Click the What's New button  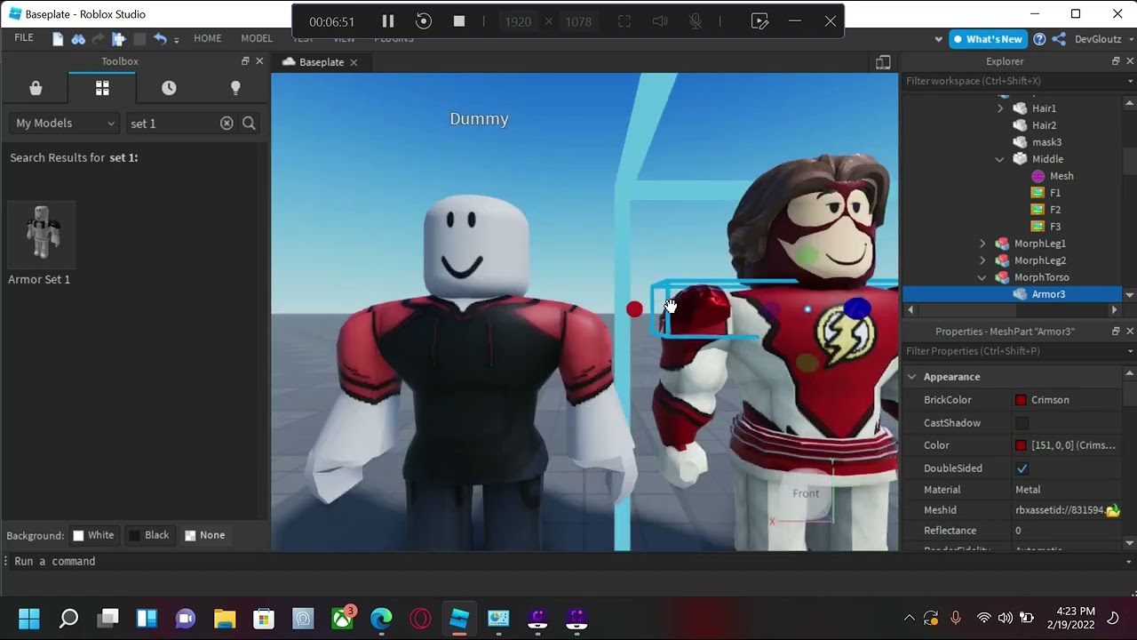tap(986, 39)
